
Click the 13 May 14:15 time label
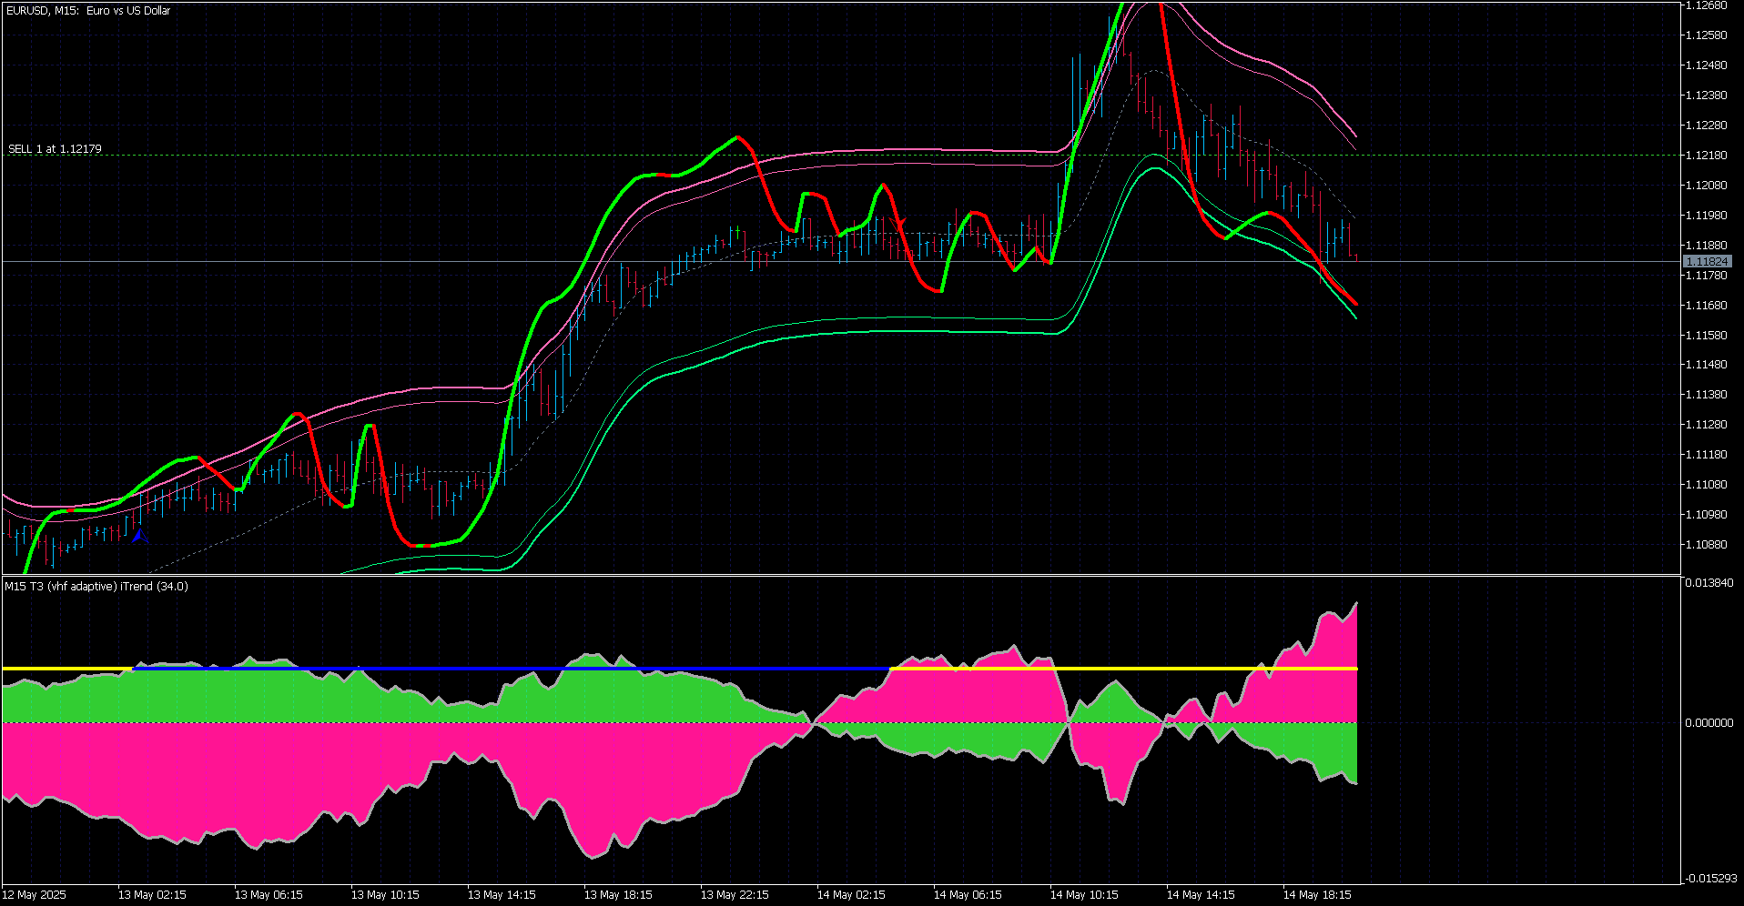pyautogui.click(x=502, y=895)
